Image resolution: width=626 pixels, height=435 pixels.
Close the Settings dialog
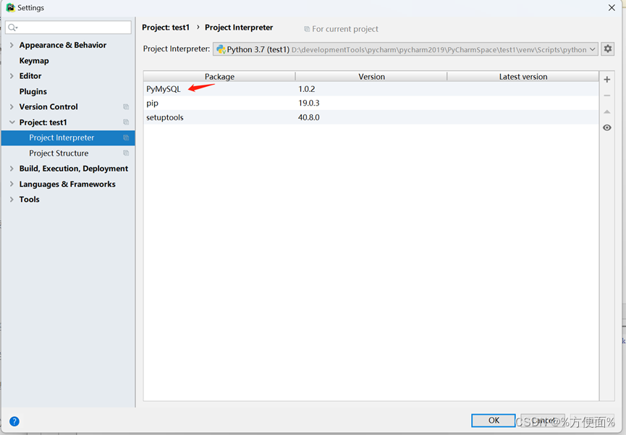tap(612, 7)
